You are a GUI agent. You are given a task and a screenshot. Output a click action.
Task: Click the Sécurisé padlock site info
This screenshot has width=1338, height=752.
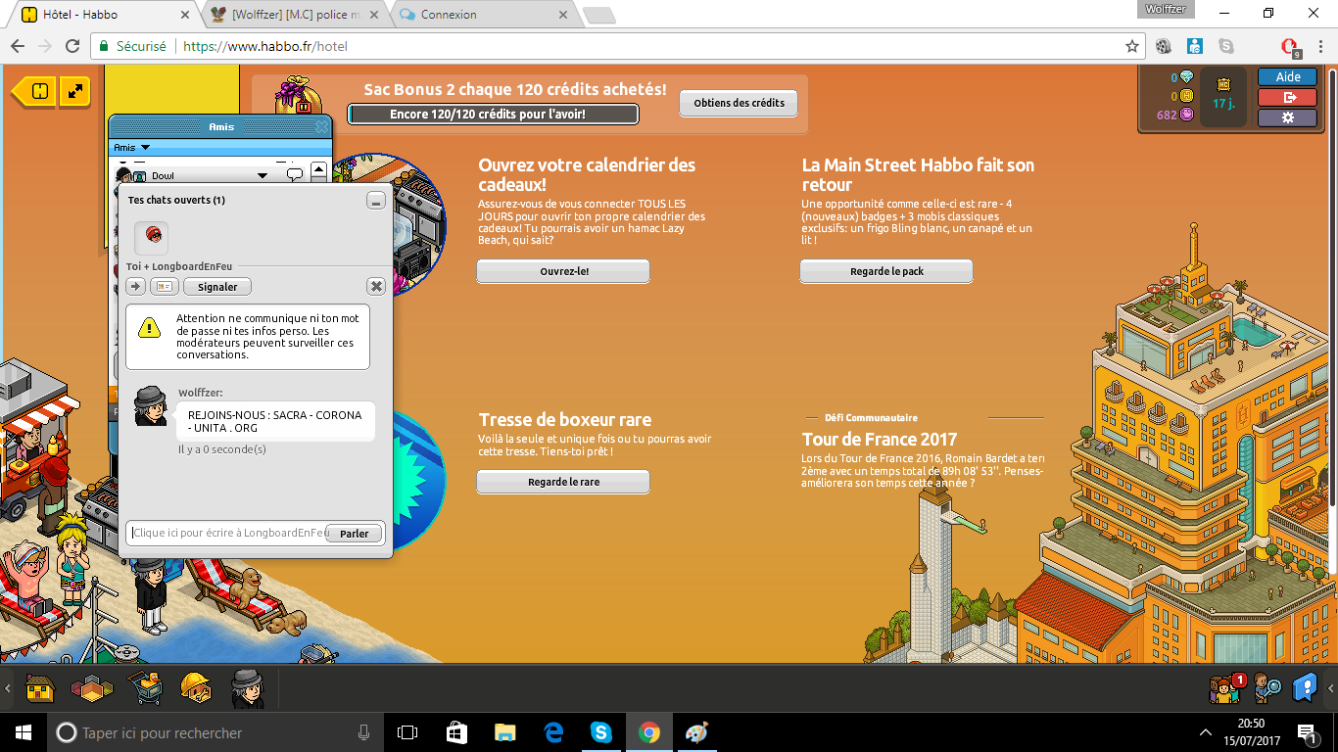click(132, 46)
